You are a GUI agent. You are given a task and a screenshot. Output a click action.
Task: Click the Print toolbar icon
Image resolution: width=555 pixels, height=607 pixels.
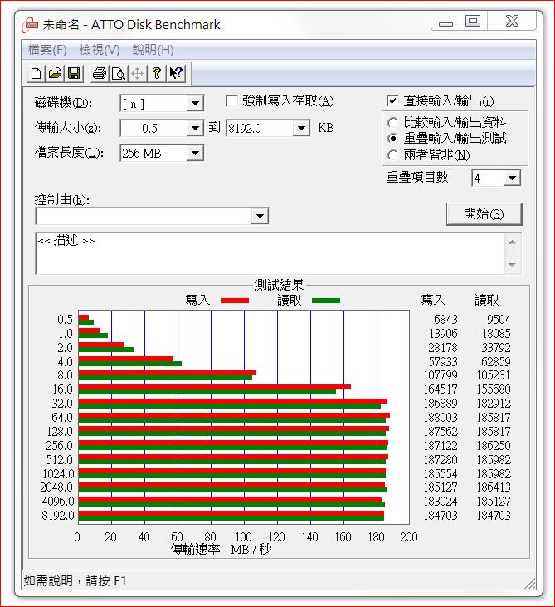[100, 73]
